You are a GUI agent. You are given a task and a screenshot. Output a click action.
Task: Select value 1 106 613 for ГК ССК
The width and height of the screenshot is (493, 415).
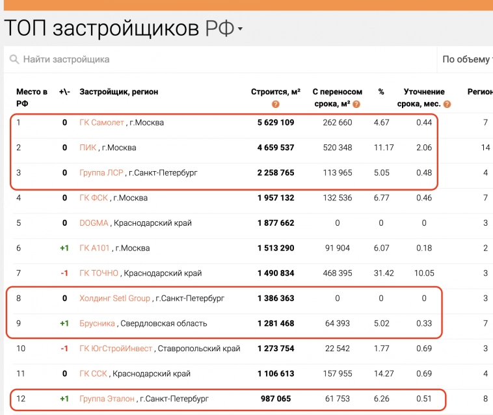tap(276, 374)
